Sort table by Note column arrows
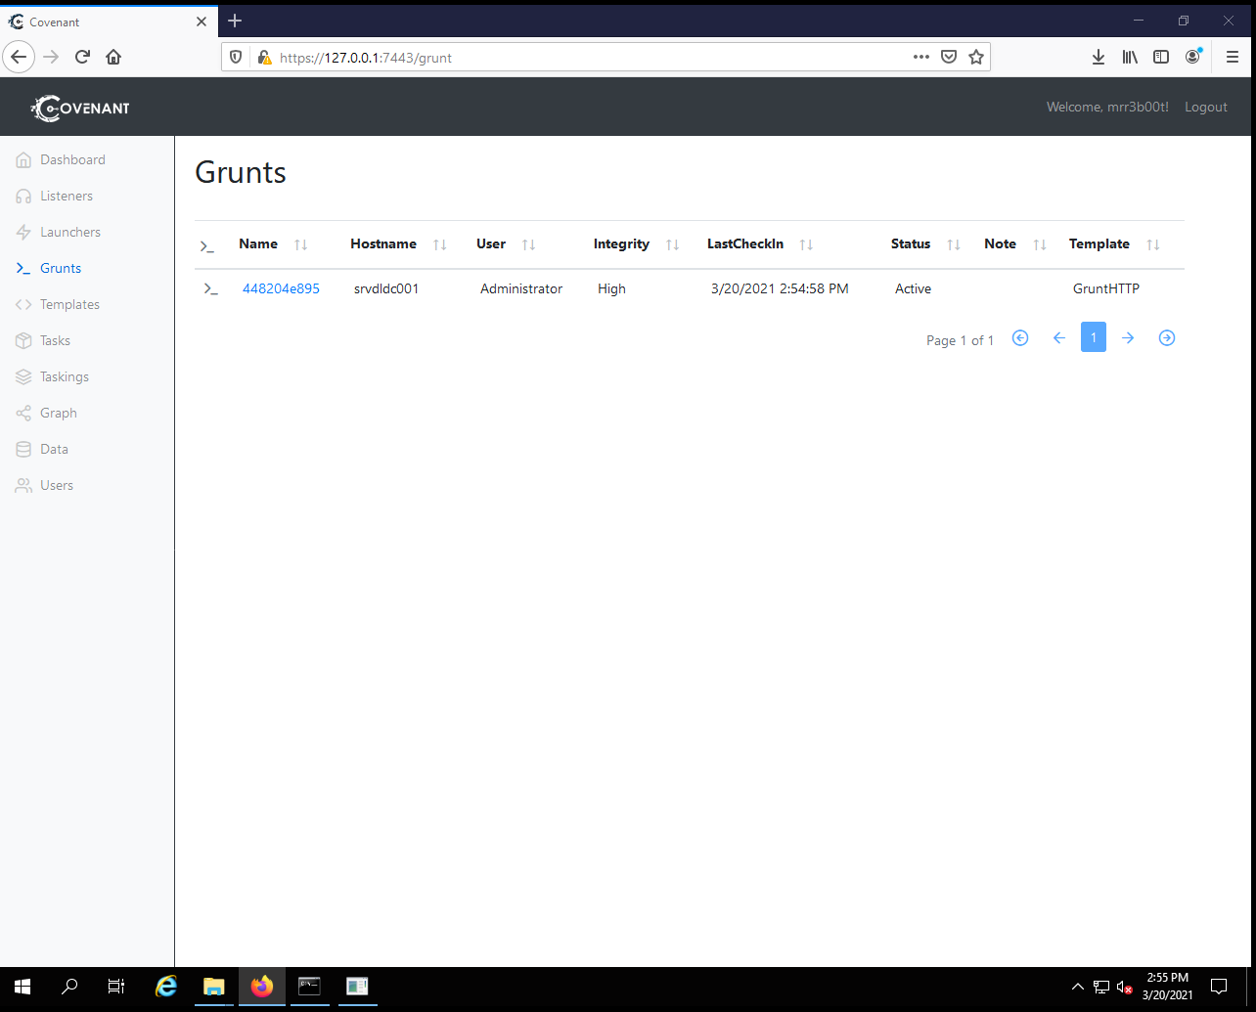This screenshot has height=1012, width=1256. click(1040, 244)
